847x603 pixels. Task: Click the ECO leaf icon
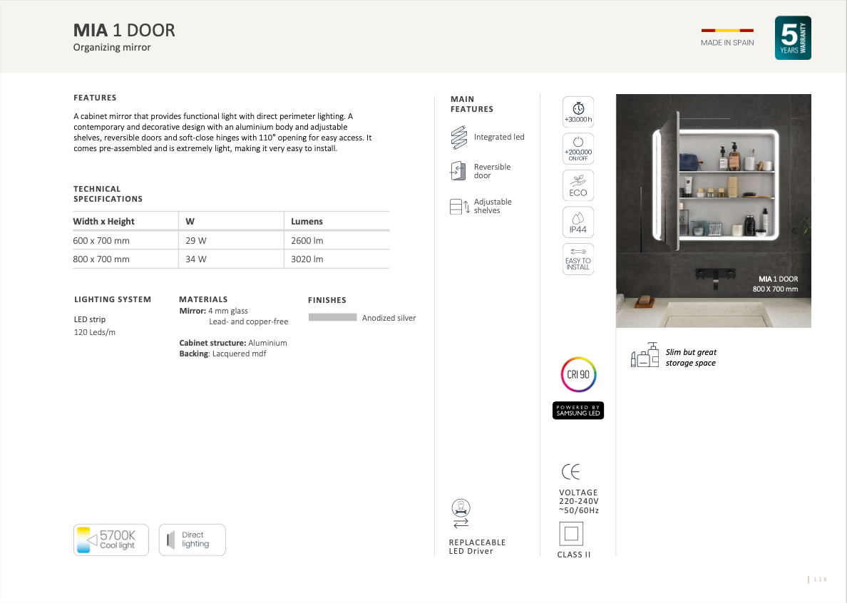[578, 185]
